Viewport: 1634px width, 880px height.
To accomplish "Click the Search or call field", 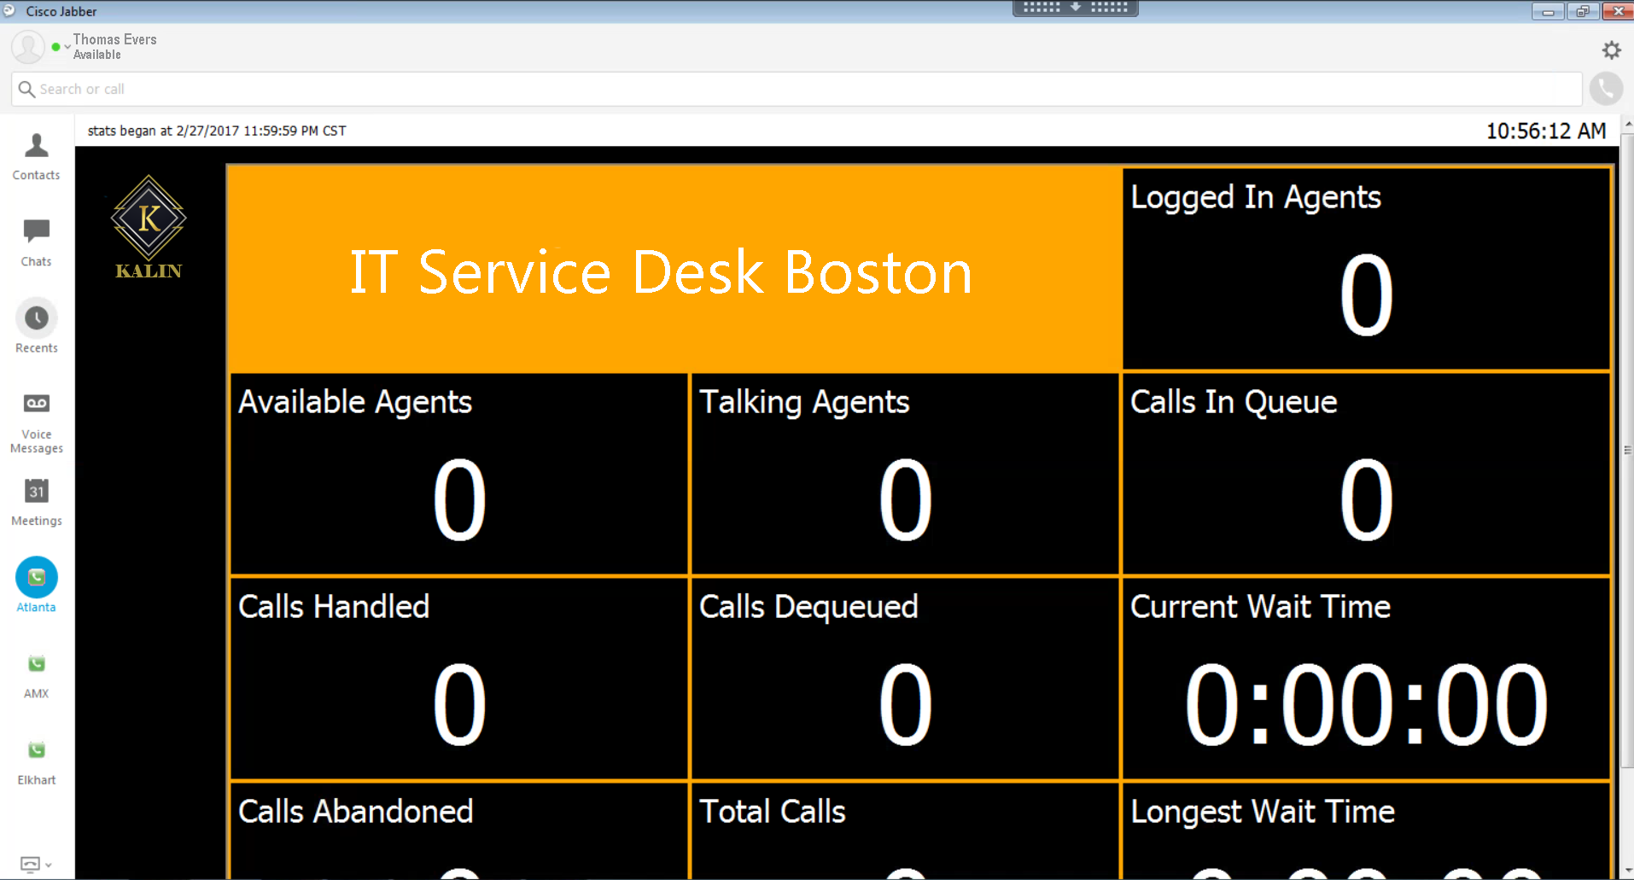I will tap(797, 89).
